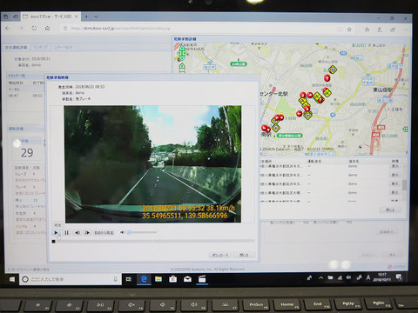This screenshot has height=313, width=418.
Task: Play the dashcam video
Action: click(57, 232)
